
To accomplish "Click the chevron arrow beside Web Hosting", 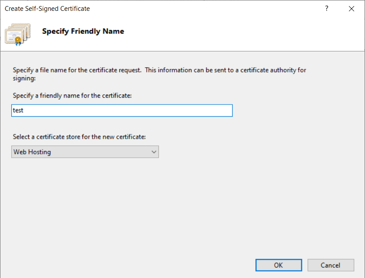I will coord(153,152).
